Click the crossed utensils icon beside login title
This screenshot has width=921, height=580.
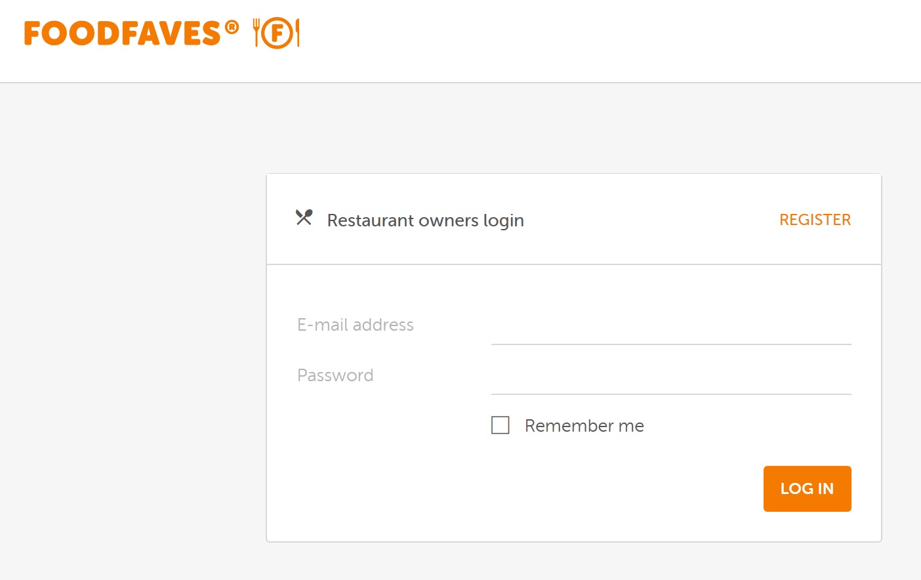304,217
